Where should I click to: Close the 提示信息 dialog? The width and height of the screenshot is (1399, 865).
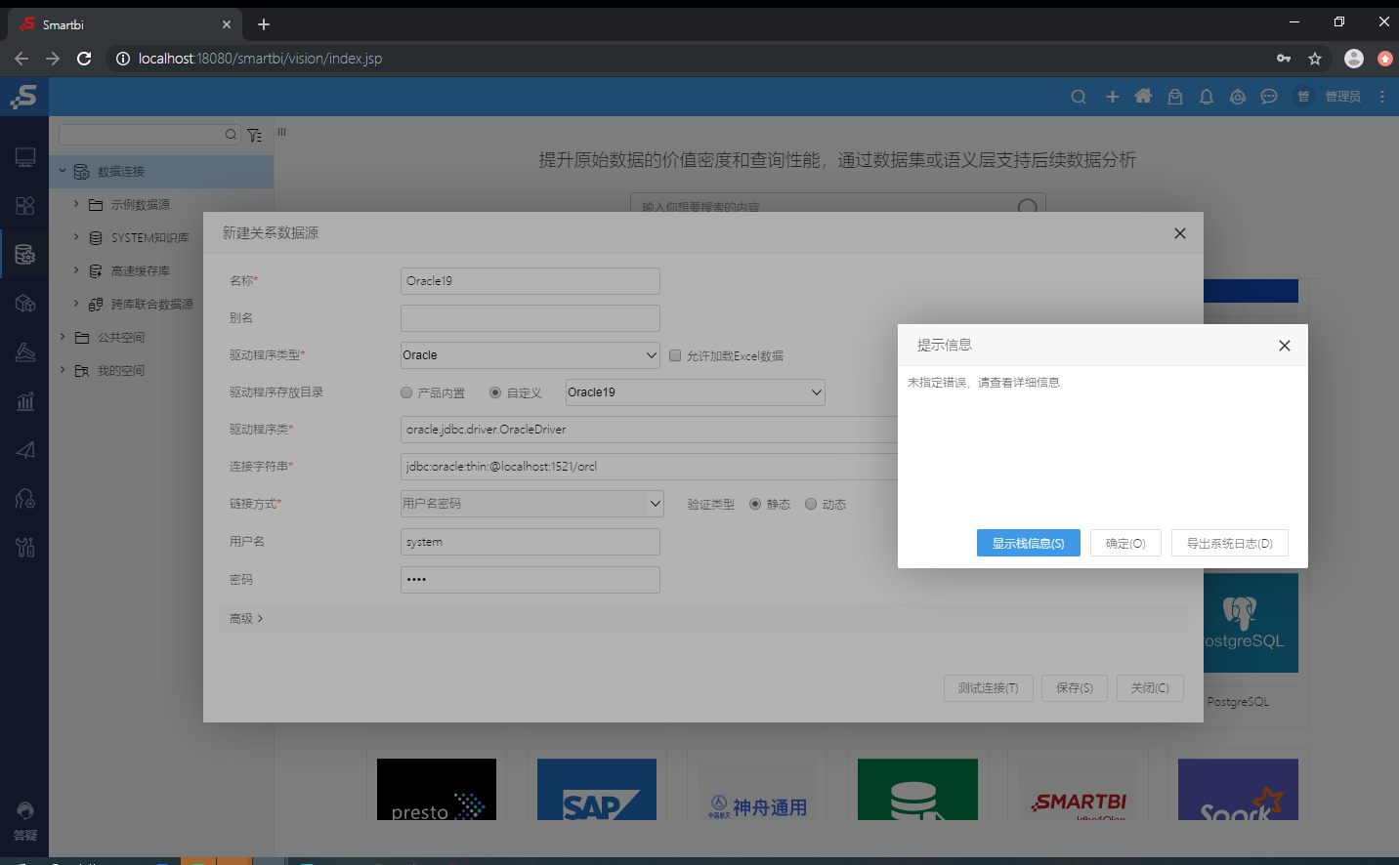pos(1285,346)
